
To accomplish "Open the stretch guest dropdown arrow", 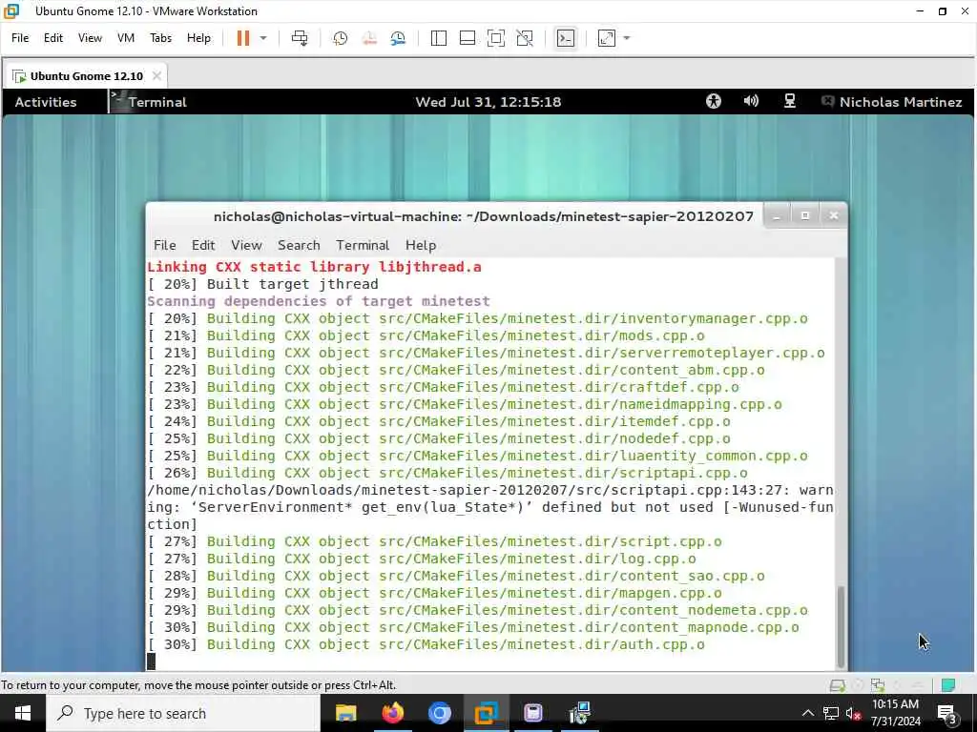I will pyautogui.click(x=627, y=38).
